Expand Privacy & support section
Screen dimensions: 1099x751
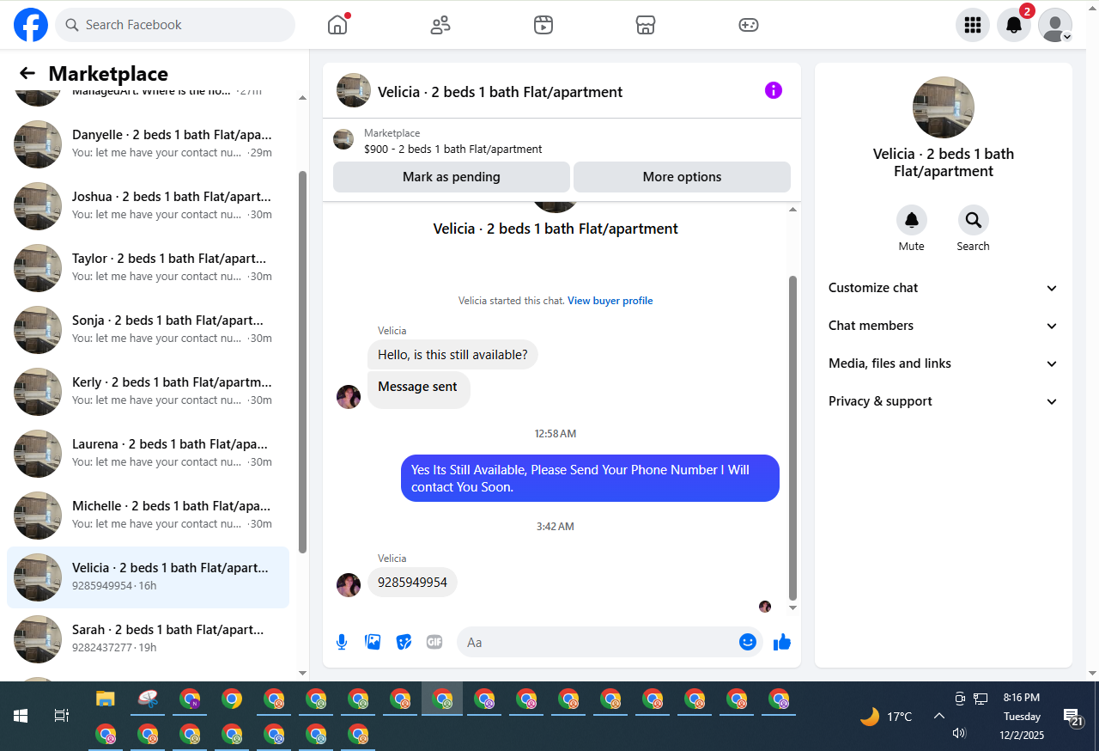click(944, 401)
